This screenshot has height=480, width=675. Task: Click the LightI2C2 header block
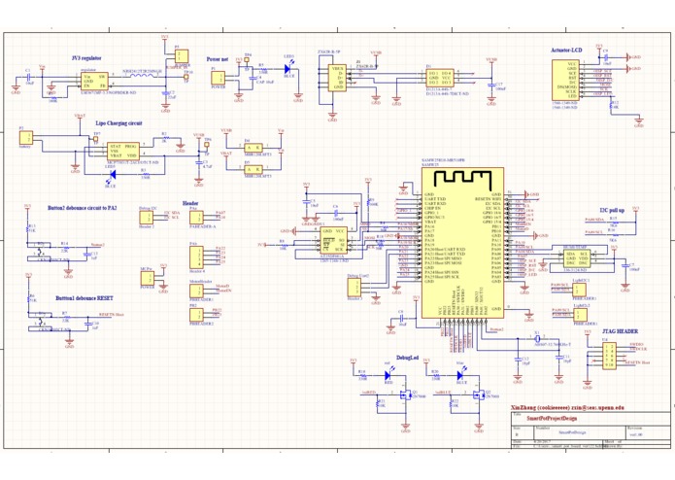click(580, 314)
